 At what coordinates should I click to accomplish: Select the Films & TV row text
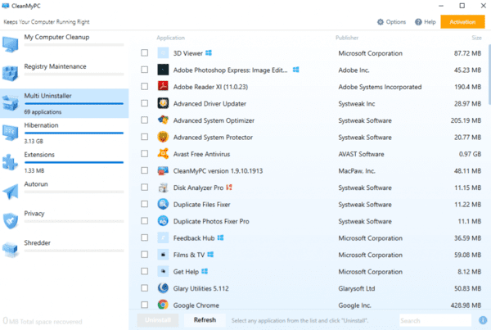(189, 255)
